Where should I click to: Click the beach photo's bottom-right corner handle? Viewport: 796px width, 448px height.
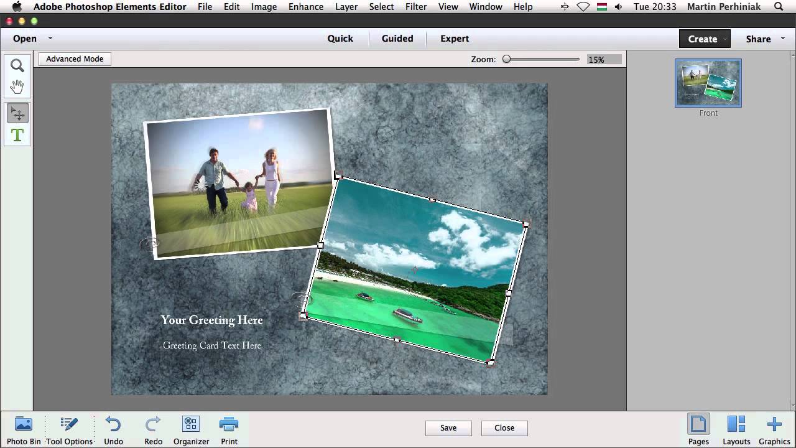pos(491,362)
